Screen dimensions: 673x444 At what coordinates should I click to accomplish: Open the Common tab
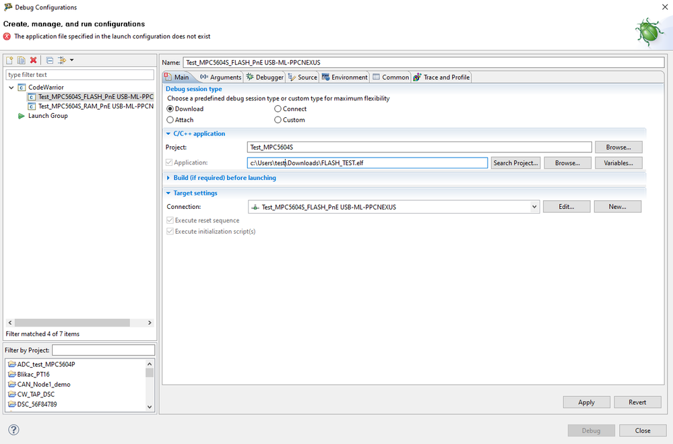[x=391, y=77]
